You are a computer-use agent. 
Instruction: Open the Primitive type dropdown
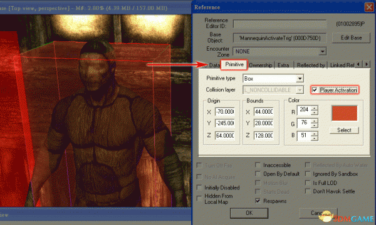coord(300,79)
